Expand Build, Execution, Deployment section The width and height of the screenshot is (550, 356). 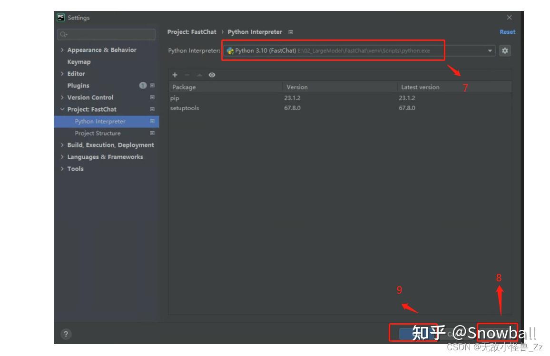62,145
